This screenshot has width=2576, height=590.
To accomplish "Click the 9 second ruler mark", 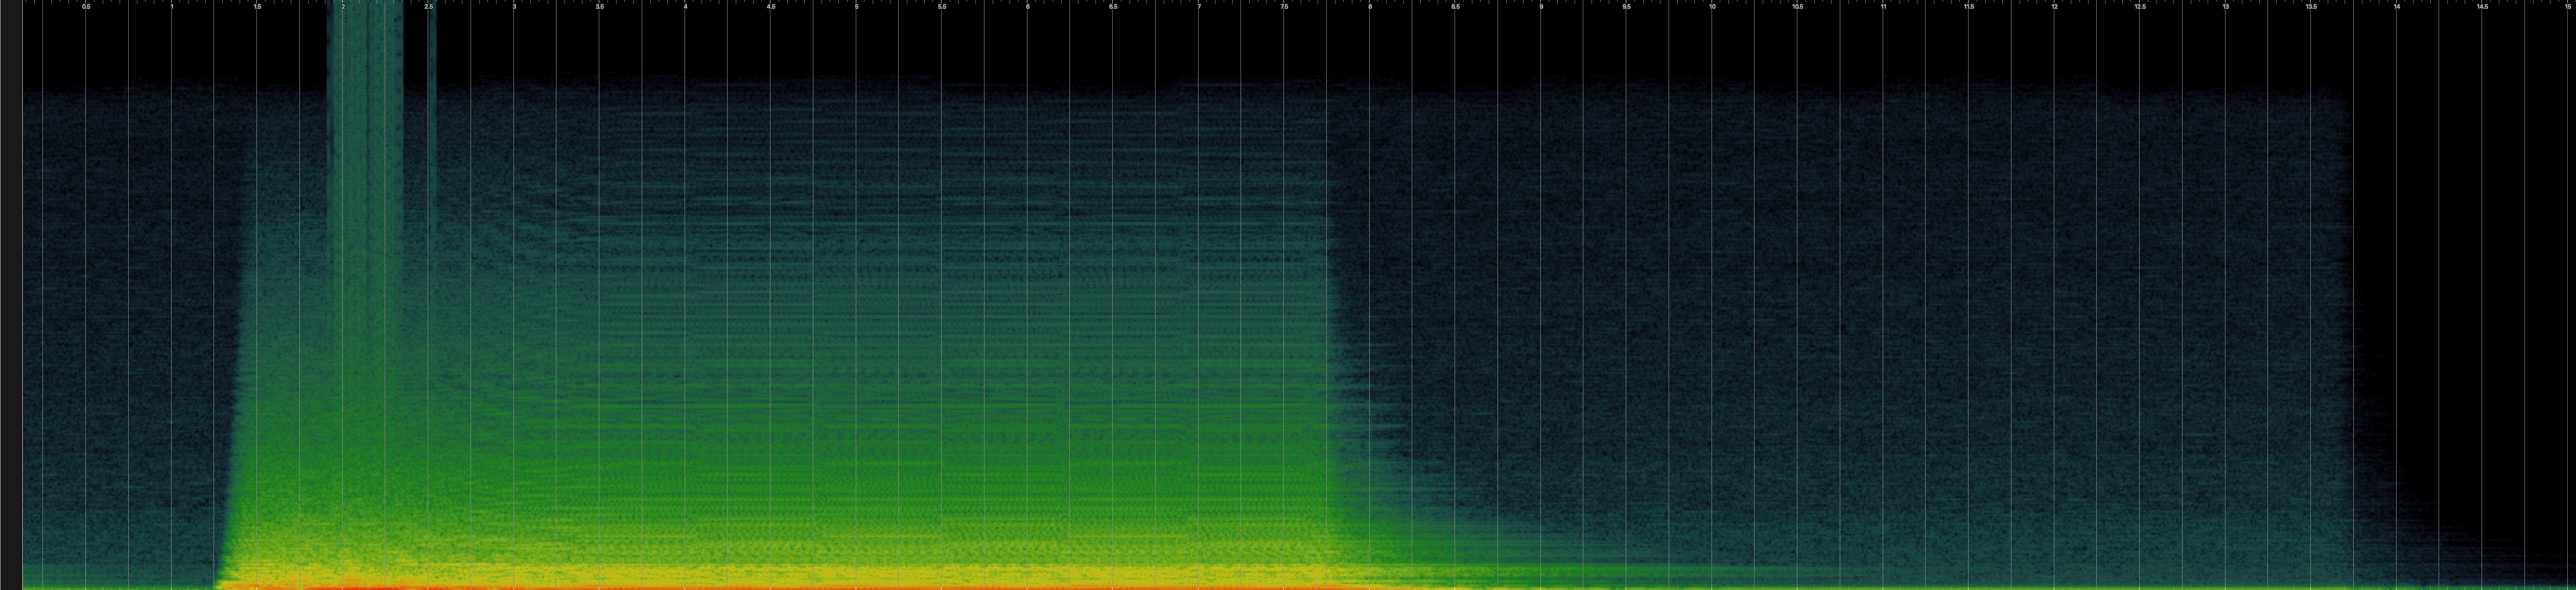I will (x=1541, y=7).
